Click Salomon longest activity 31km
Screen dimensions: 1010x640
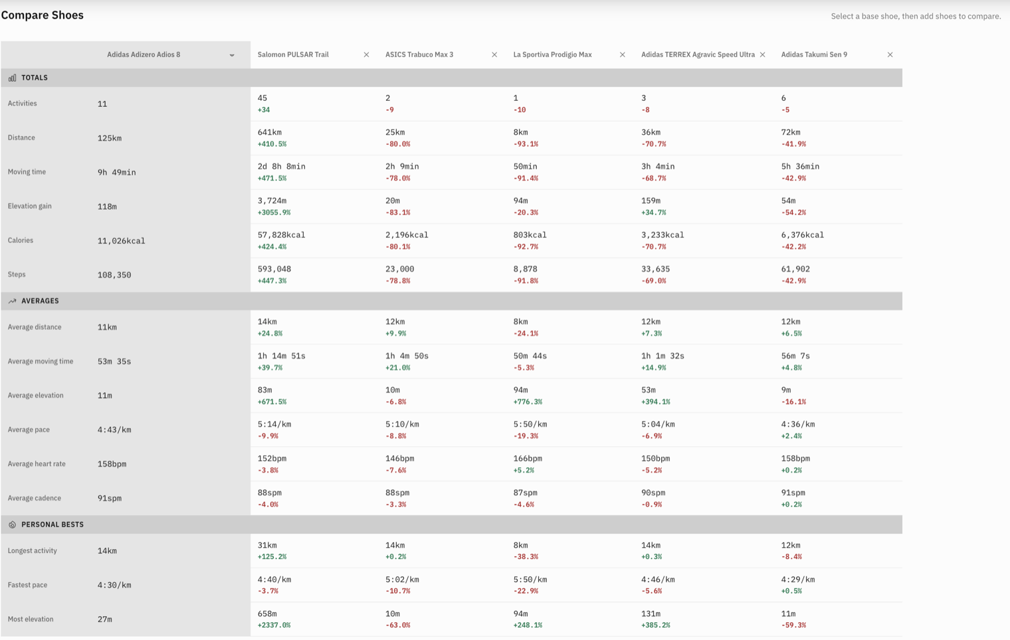(x=267, y=545)
